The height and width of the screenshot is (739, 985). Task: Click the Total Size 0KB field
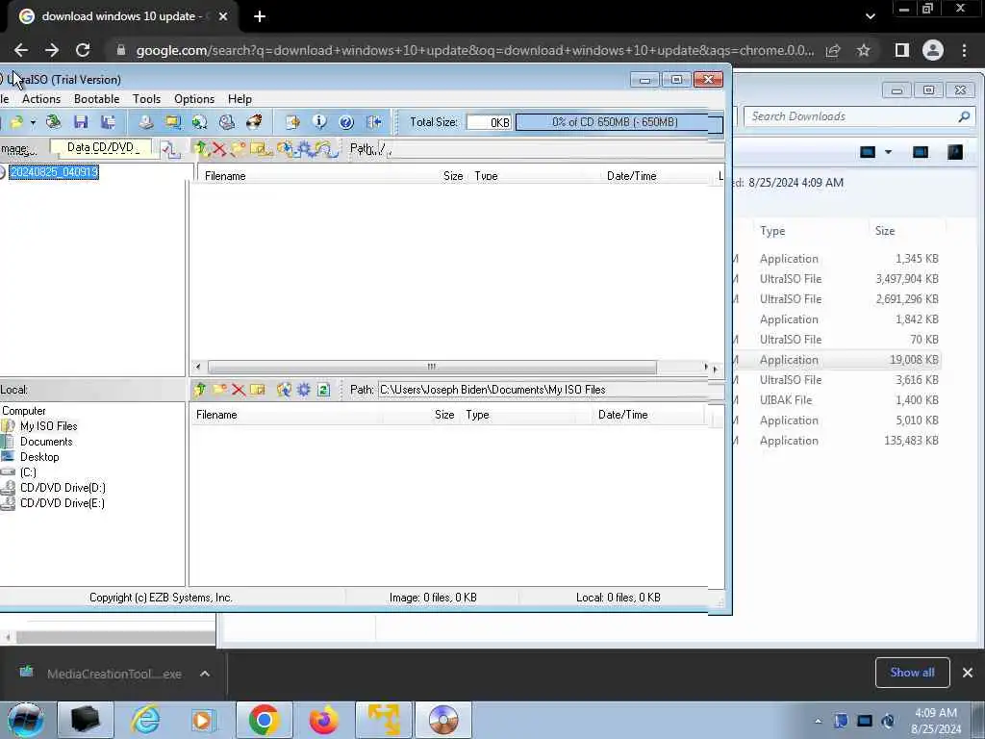[x=489, y=122]
